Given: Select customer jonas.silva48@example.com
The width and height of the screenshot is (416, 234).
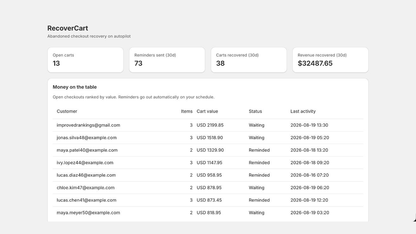Looking at the screenshot, I should click(87, 138).
